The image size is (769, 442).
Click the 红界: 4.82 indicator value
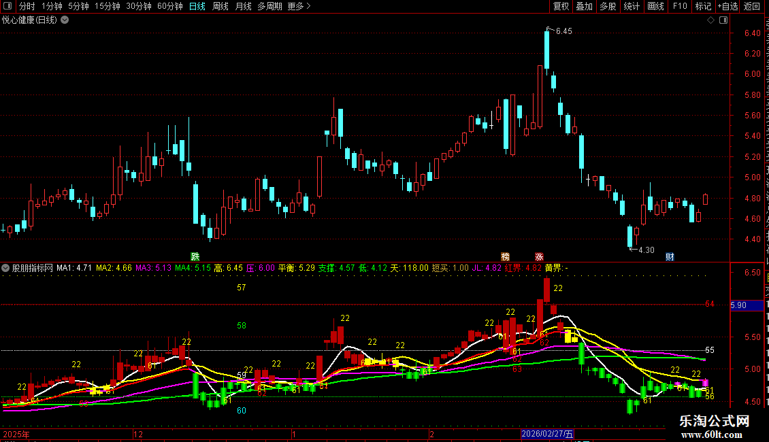coord(523,268)
